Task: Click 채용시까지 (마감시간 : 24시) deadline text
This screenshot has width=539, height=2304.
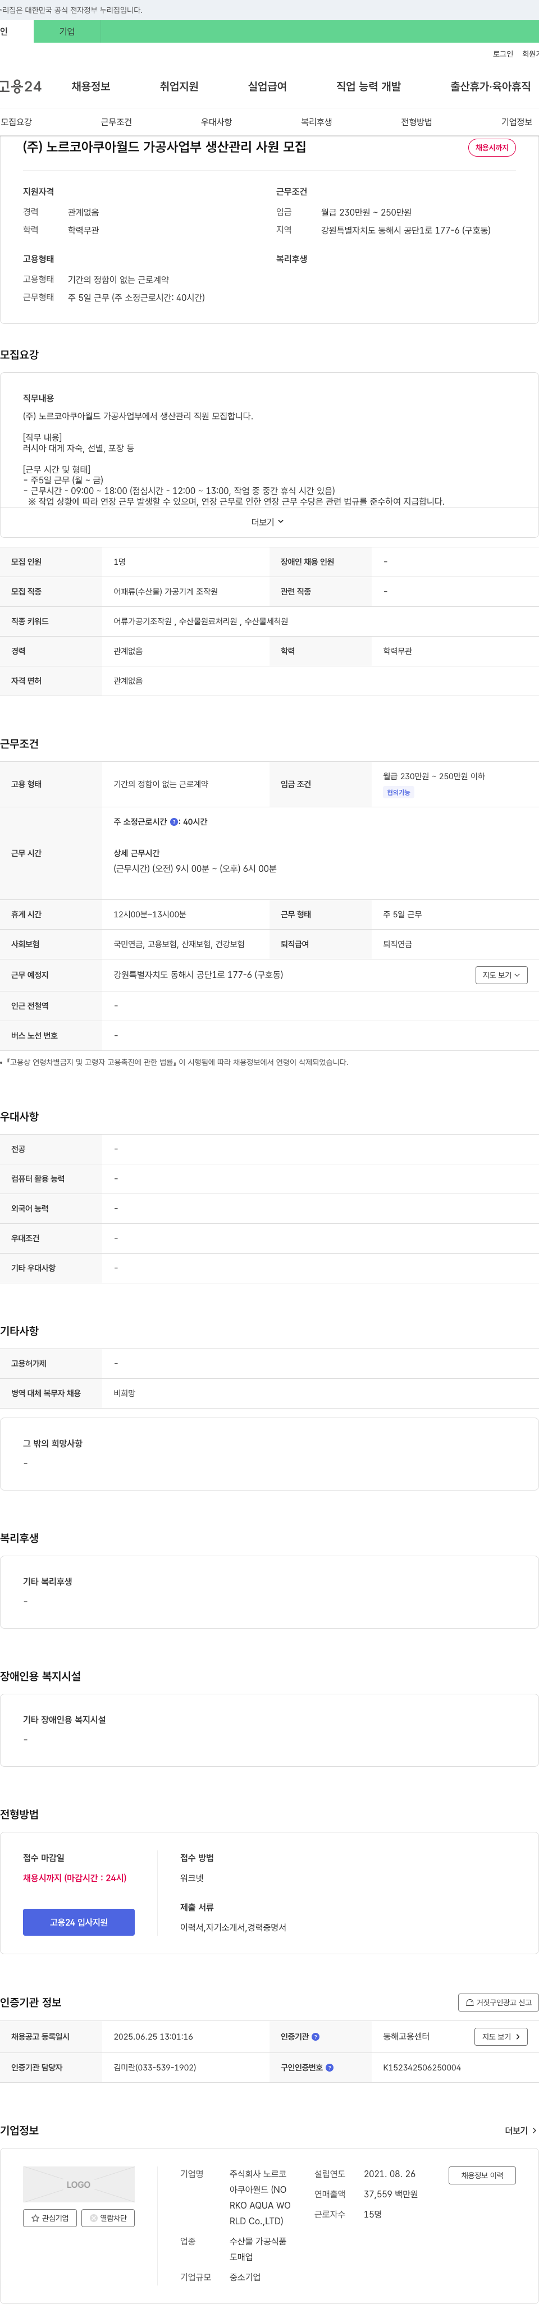Action: click(75, 1877)
